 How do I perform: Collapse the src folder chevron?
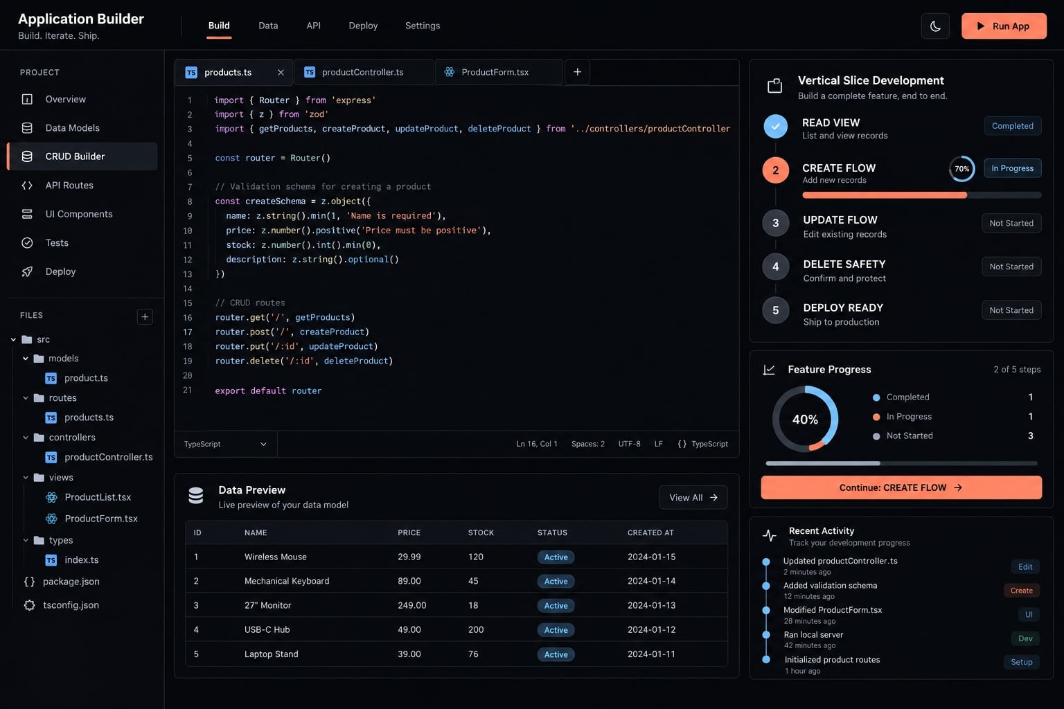[13, 339]
